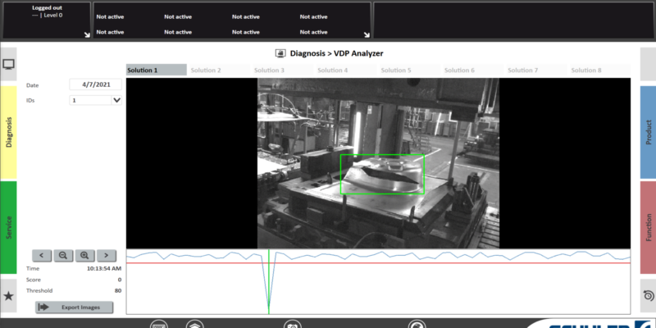Click the Date field showing 4/7/2021
The image size is (656, 328).
(x=96, y=84)
